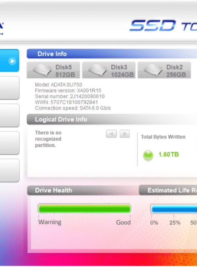Click the Model: ADATA SU750 line
Viewport: 197px width, 267px height.
[x=59, y=85]
